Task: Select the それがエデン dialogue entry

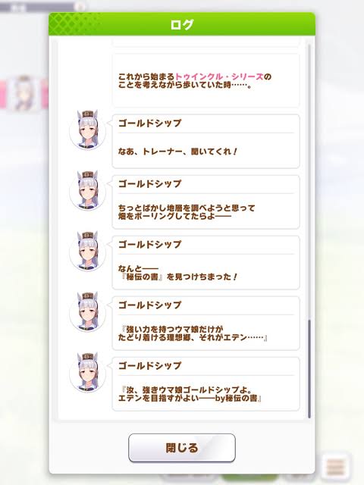Action: (x=206, y=324)
